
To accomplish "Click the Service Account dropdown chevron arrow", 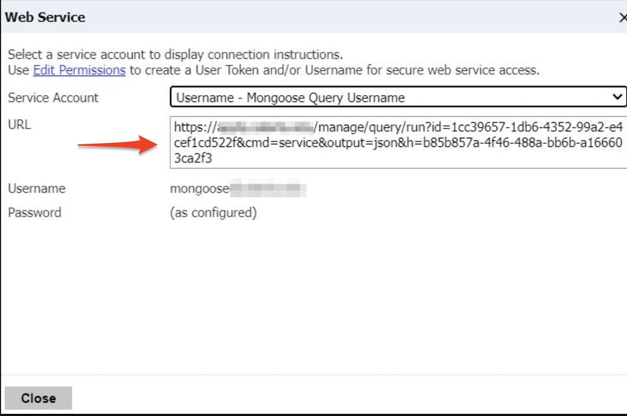I will (x=617, y=97).
